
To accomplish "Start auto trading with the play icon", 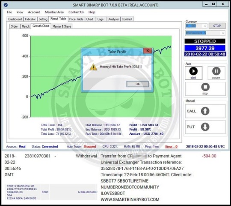I will click(x=193, y=73).
